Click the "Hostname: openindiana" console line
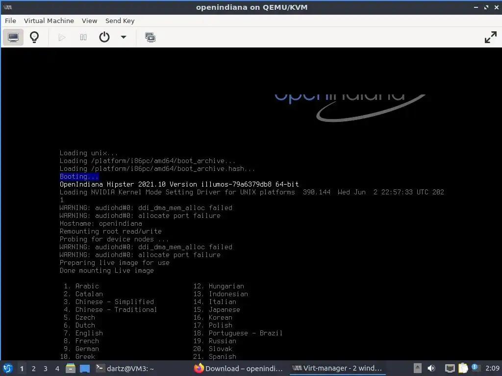Viewport: 502px width, 376px height. point(101,223)
